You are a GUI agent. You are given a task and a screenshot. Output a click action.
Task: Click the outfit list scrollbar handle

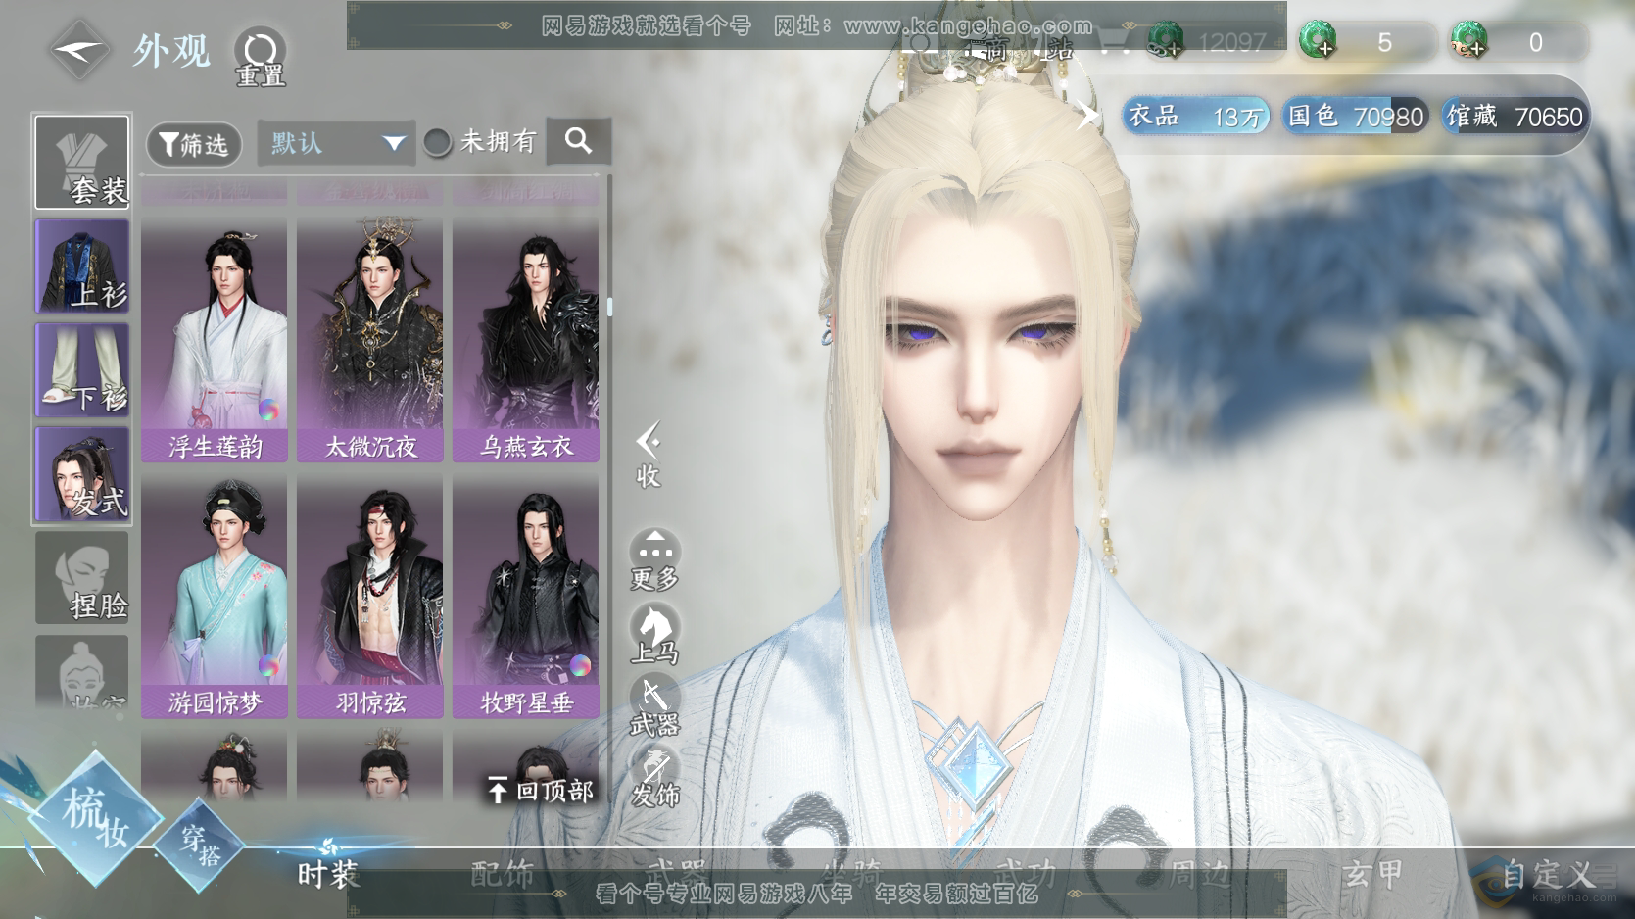[609, 307]
